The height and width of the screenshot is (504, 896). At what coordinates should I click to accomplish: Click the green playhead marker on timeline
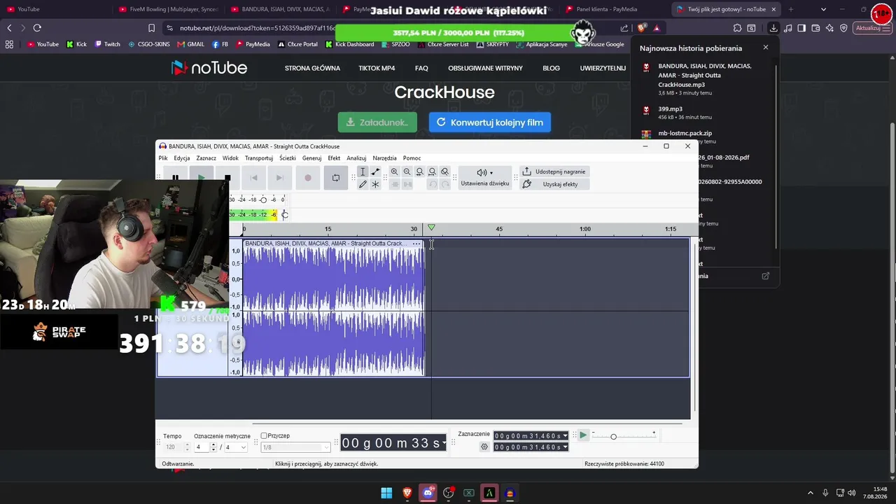431,228
